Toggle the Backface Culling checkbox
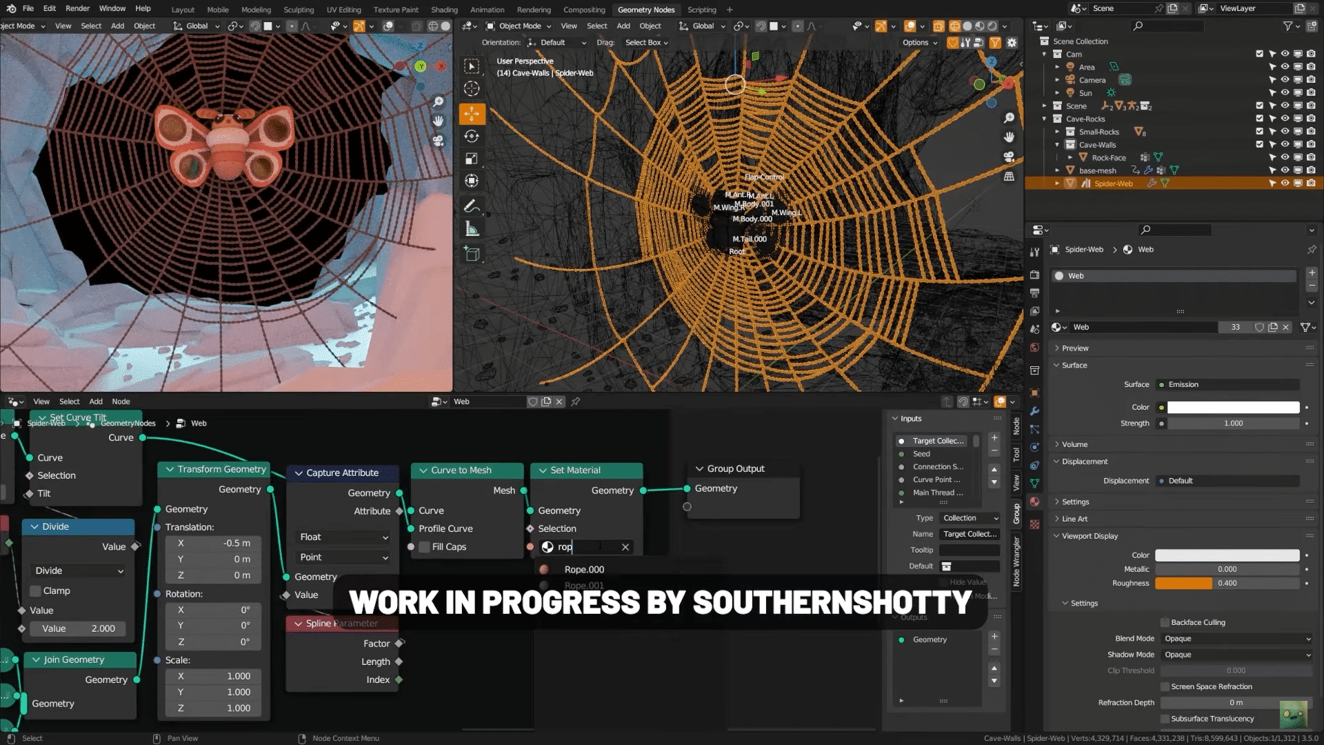The width and height of the screenshot is (1324, 745). coord(1165,622)
